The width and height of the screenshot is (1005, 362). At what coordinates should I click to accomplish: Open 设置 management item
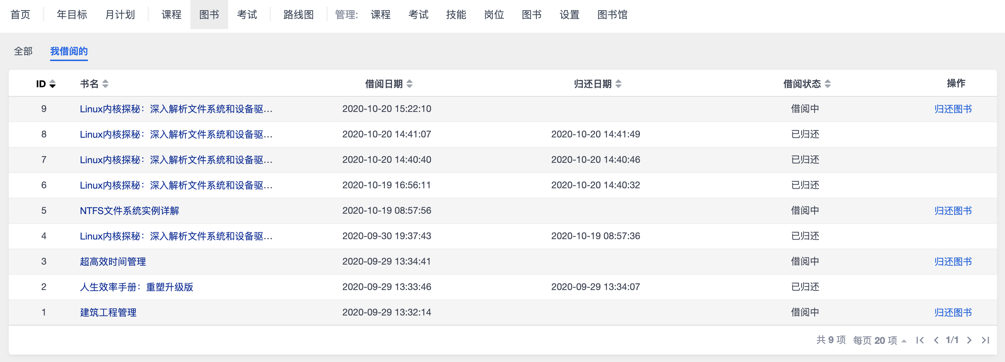point(570,15)
